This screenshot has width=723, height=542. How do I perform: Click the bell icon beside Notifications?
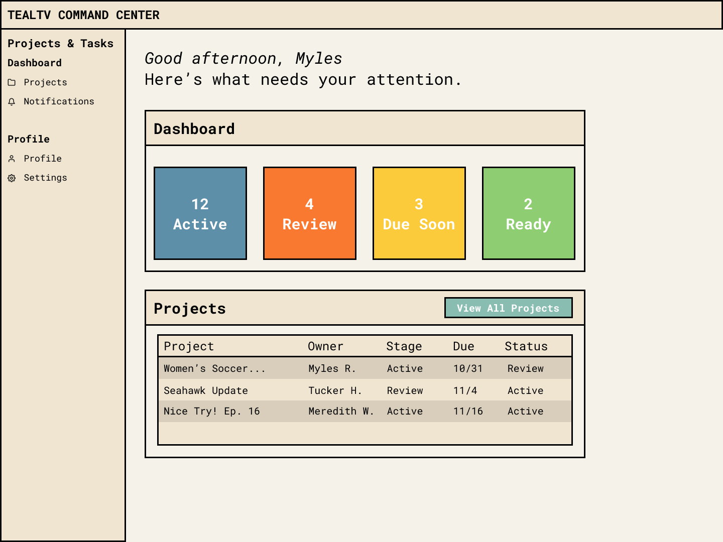(x=12, y=102)
